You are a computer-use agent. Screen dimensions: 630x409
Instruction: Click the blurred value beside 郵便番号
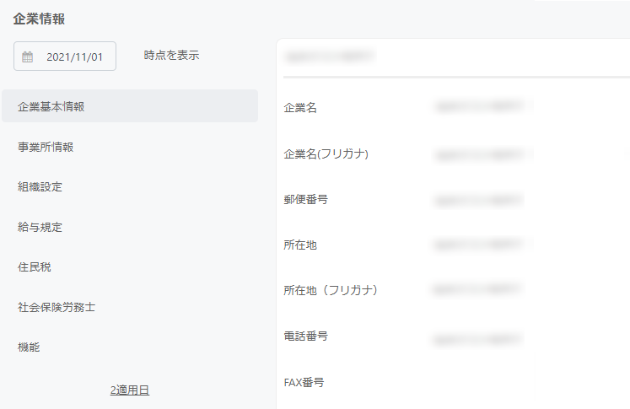479,200
